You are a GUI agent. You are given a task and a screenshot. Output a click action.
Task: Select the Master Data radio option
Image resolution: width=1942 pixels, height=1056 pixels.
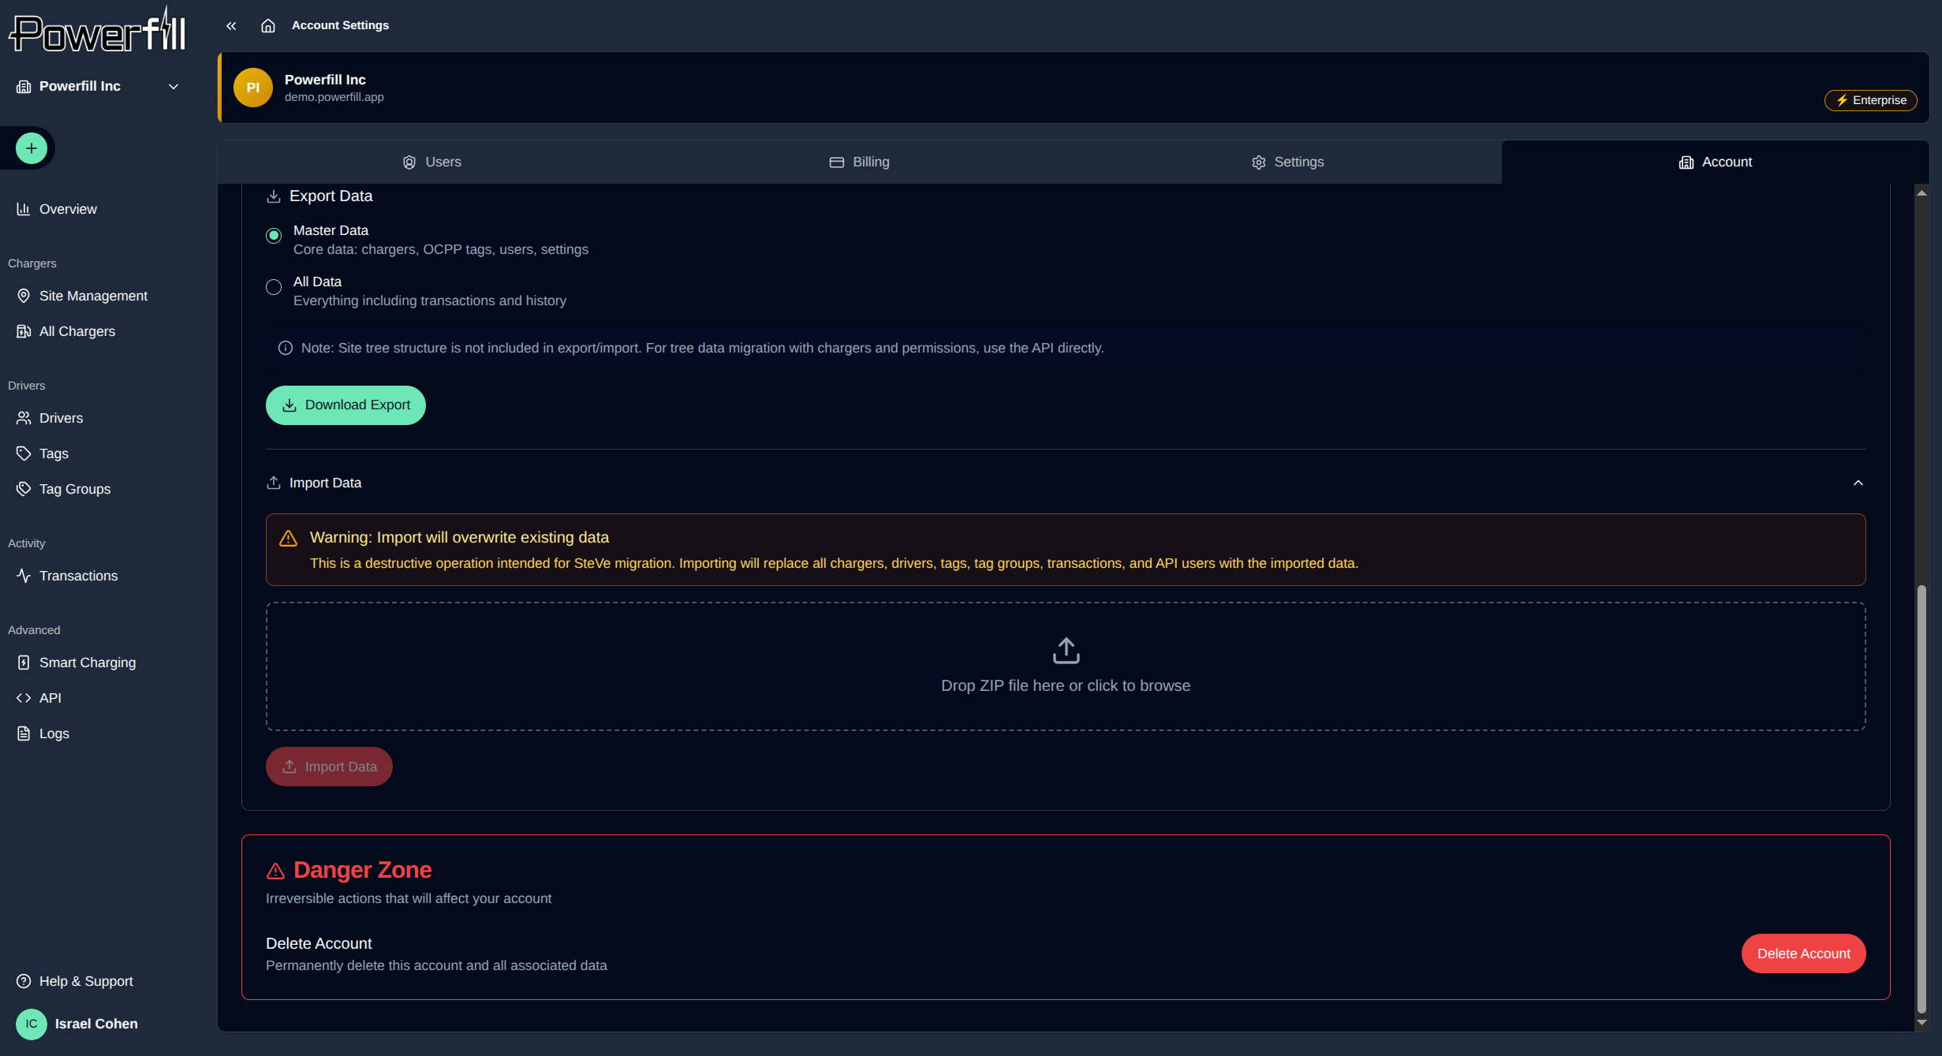pos(274,236)
